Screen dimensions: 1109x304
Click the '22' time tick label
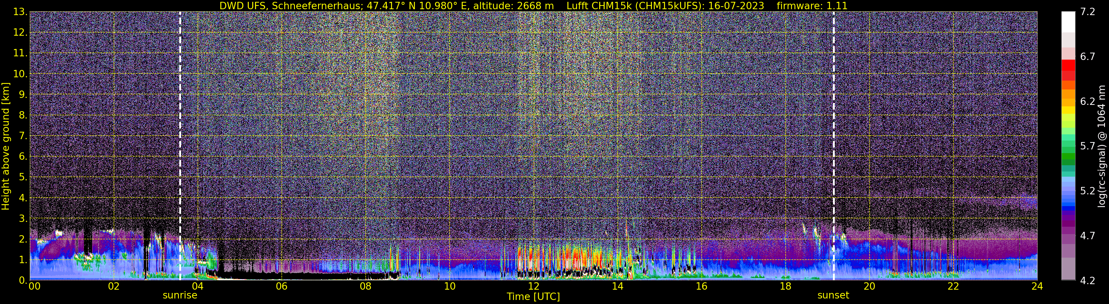953,286
